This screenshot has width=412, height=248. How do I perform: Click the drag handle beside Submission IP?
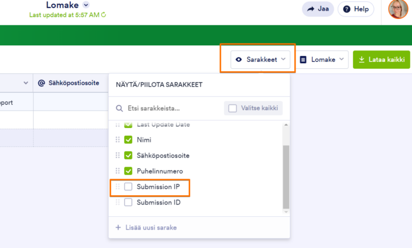pos(118,187)
